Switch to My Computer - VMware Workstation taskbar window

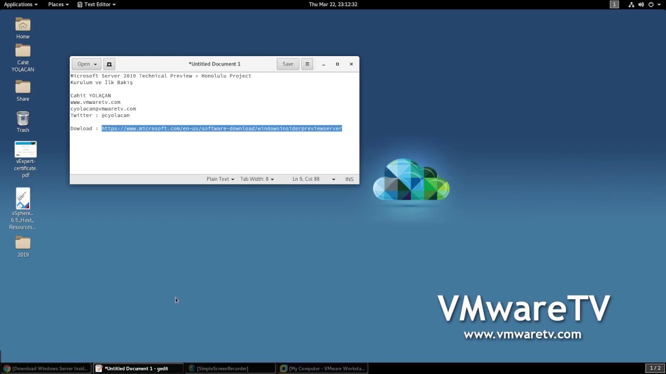[x=323, y=368]
